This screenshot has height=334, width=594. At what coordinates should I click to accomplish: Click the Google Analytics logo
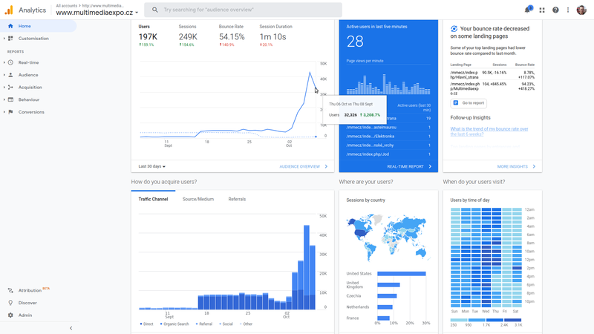[9, 10]
